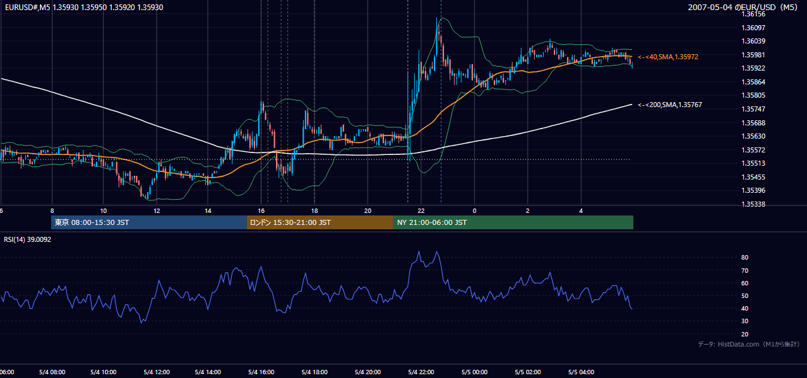Click hour label 20 under price chart

coord(369,210)
